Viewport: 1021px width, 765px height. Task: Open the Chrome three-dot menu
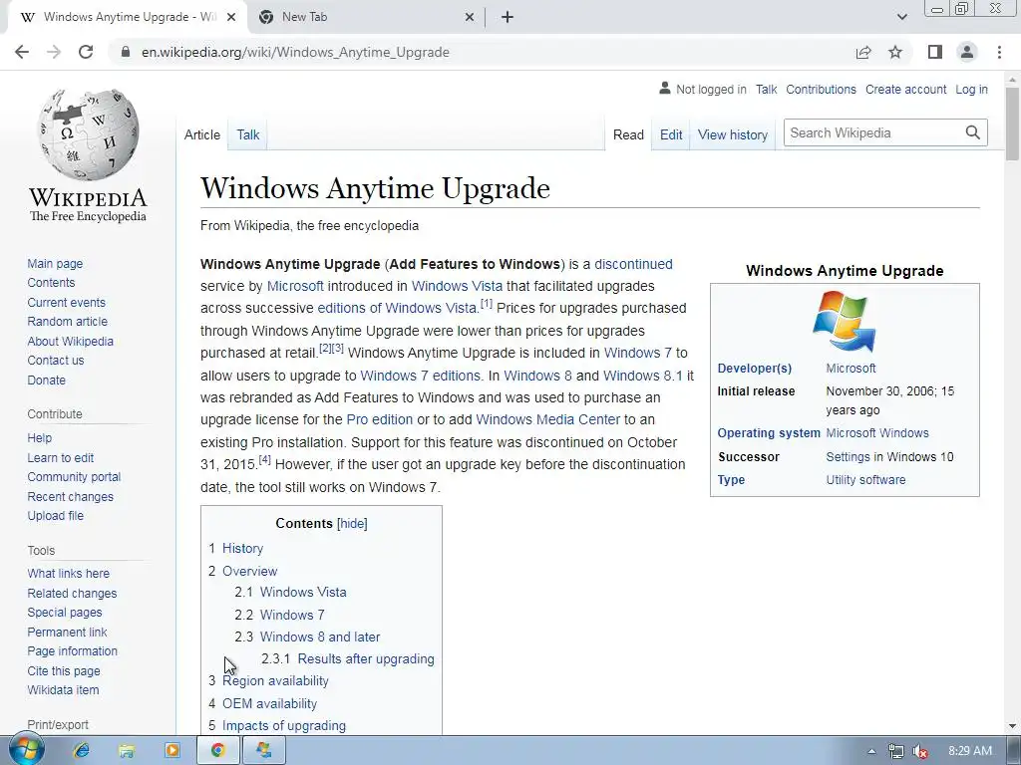[999, 52]
